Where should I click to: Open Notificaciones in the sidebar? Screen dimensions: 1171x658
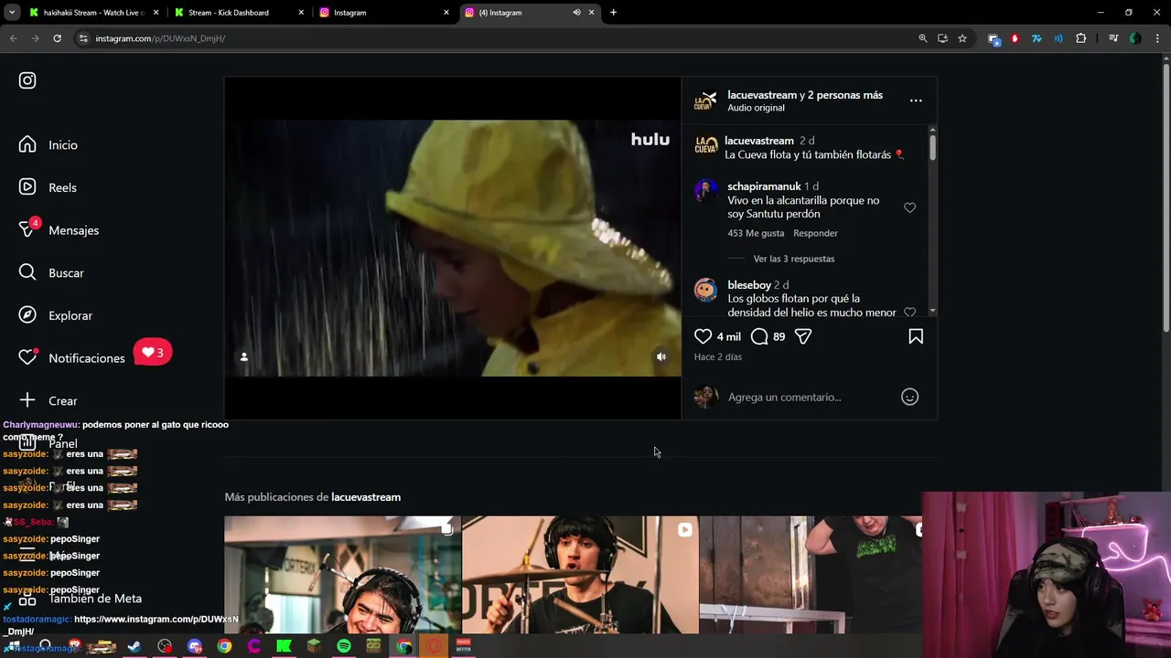[x=72, y=357]
